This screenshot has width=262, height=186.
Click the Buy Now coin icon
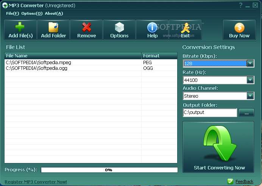coord(239,27)
